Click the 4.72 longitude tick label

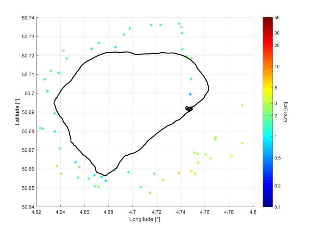[x=157, y=212]
